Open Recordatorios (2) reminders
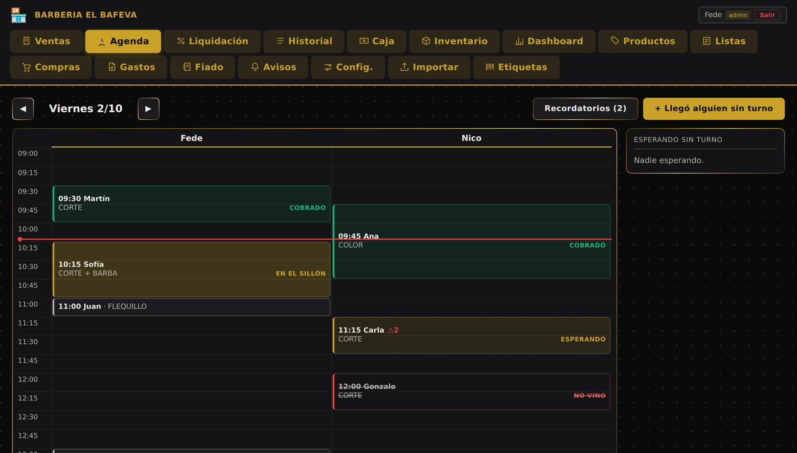This screenshot has width=797, height=453. coord(585,109)
